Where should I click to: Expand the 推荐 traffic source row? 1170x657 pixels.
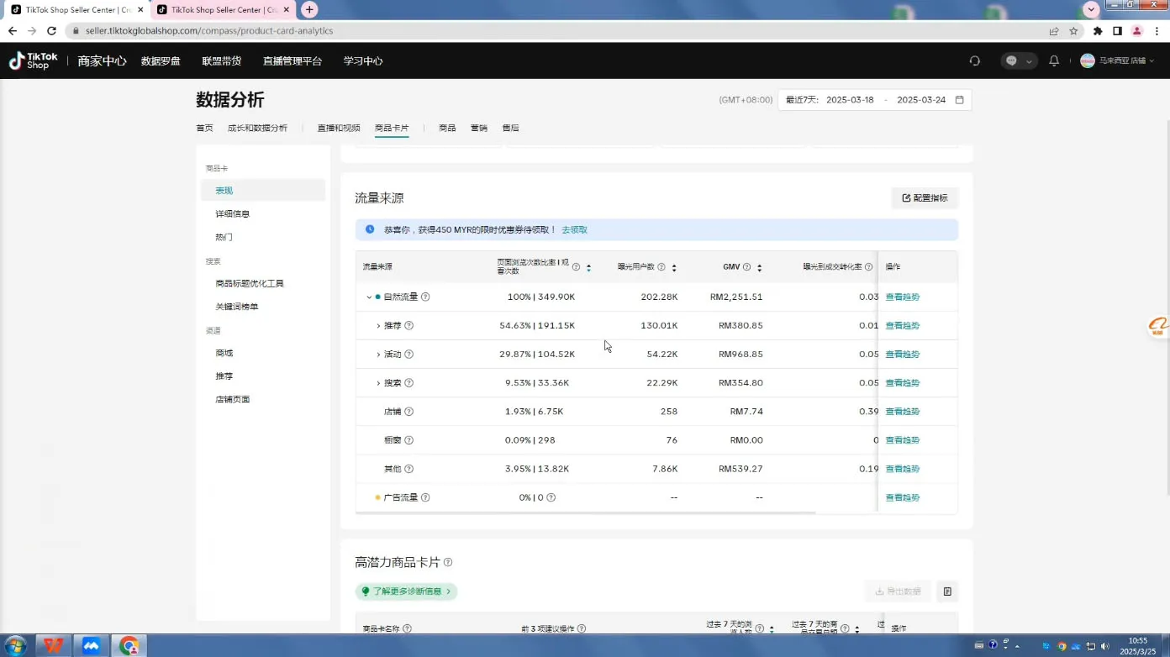[x=379, y=325]
